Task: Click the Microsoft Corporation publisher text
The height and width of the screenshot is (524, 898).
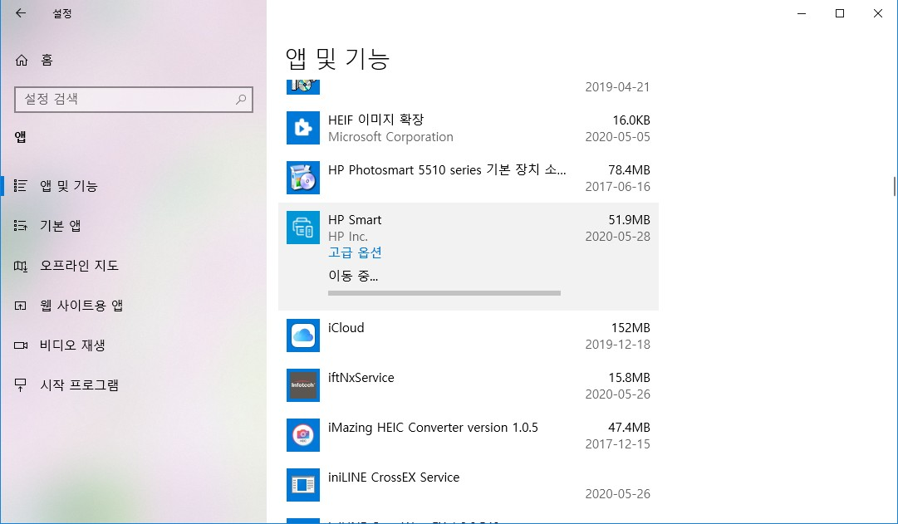Action: click(390, 137)
